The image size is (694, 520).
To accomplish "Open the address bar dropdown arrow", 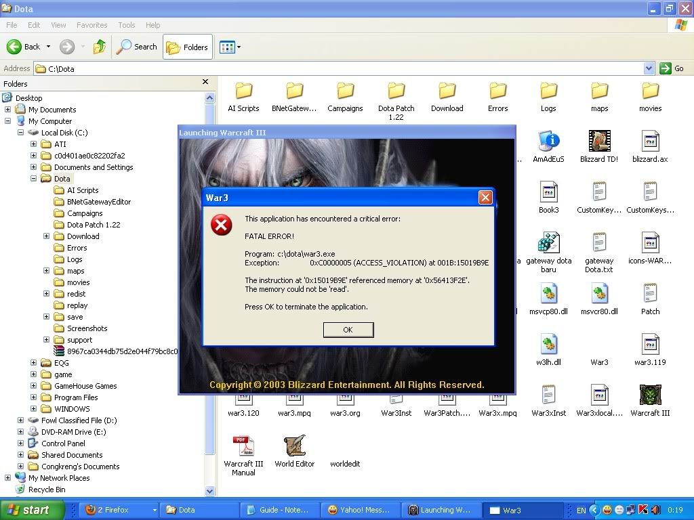I will point(649,68).
